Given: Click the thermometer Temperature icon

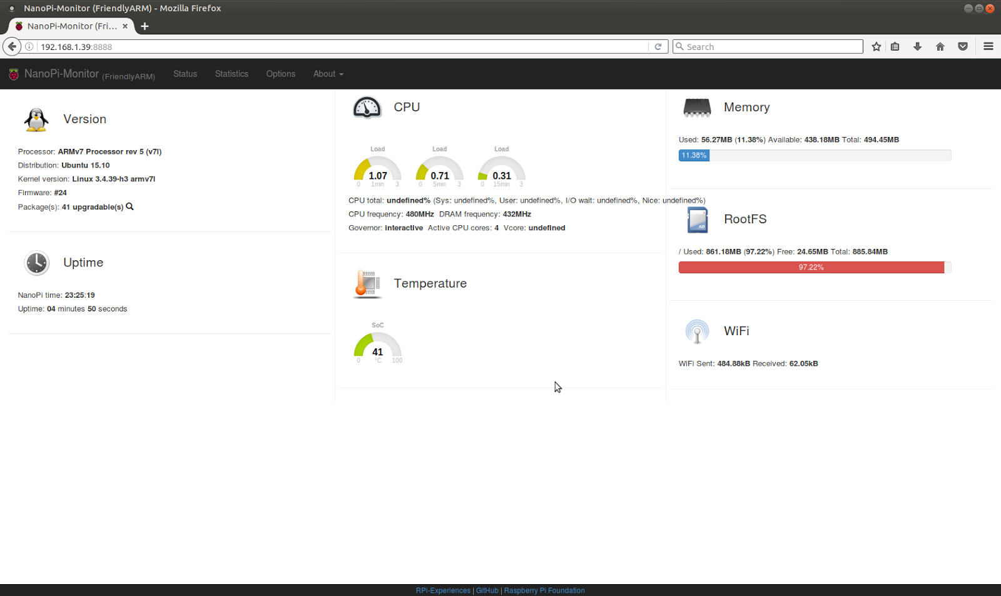Looking at the screenshot, I should (367, 284).
